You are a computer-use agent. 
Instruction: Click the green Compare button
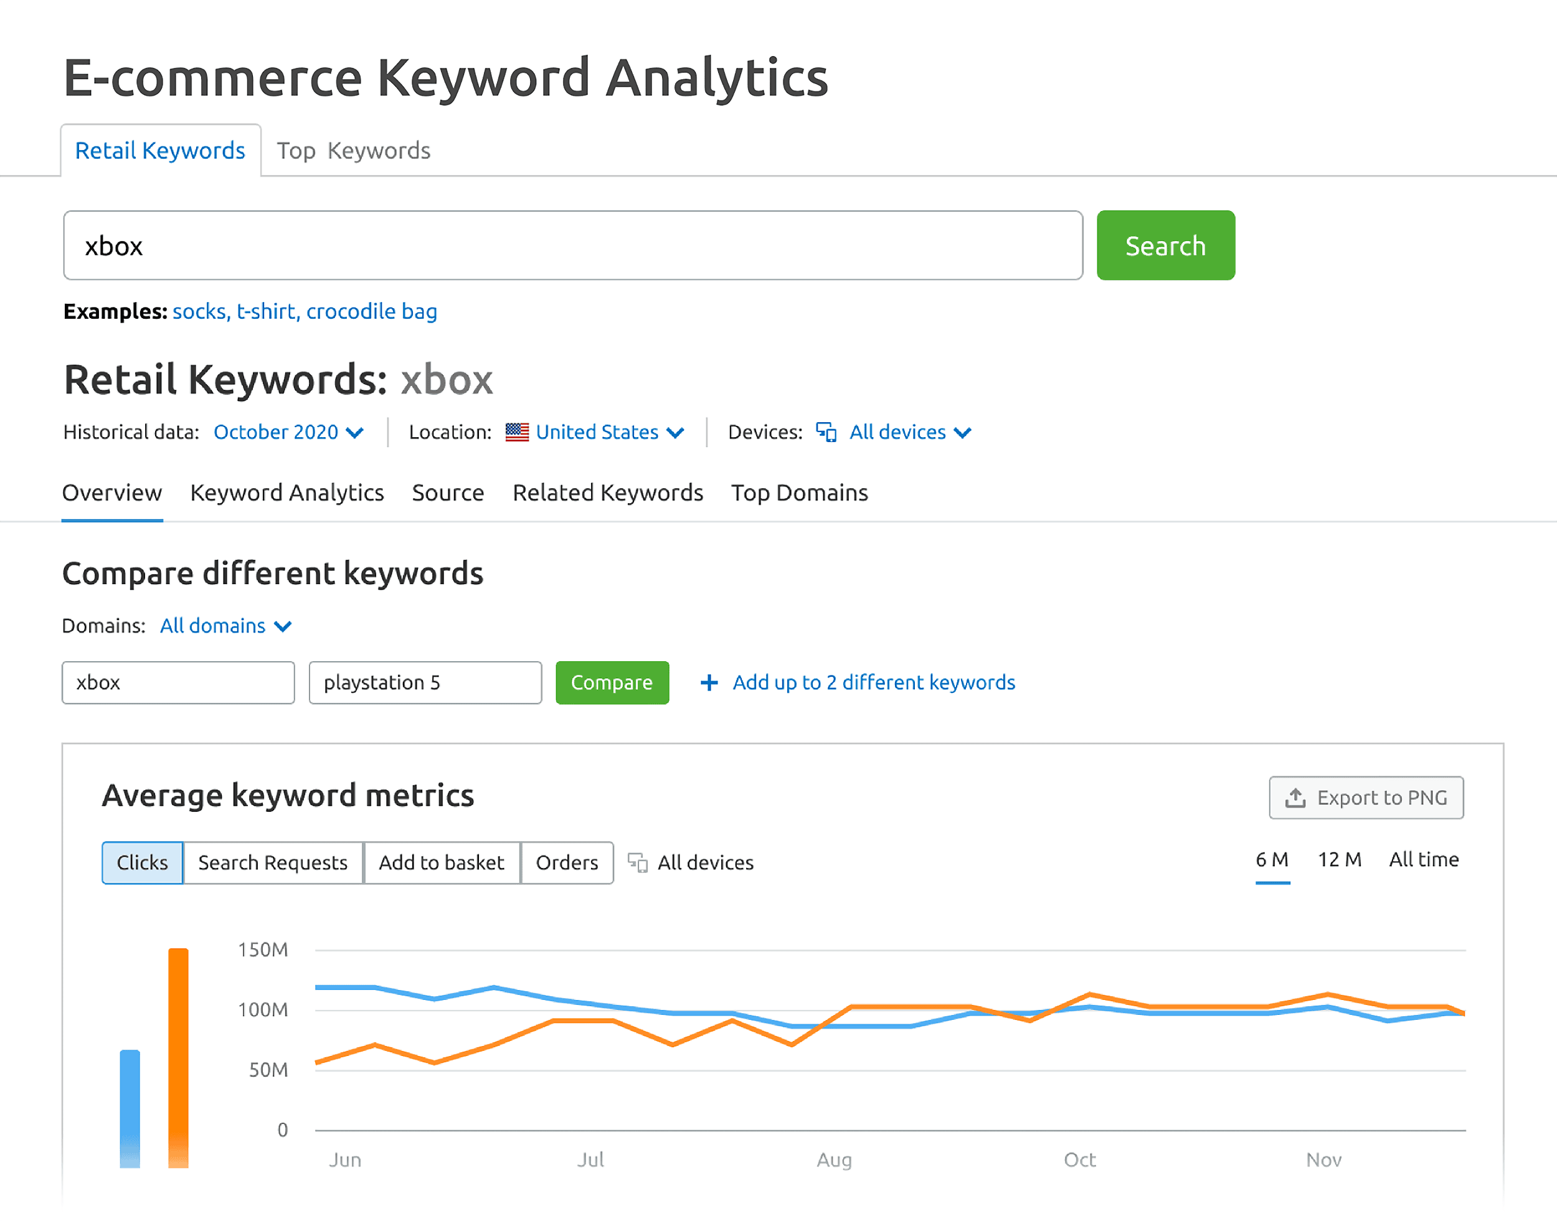pyautogui.click(x=612, y=682)
